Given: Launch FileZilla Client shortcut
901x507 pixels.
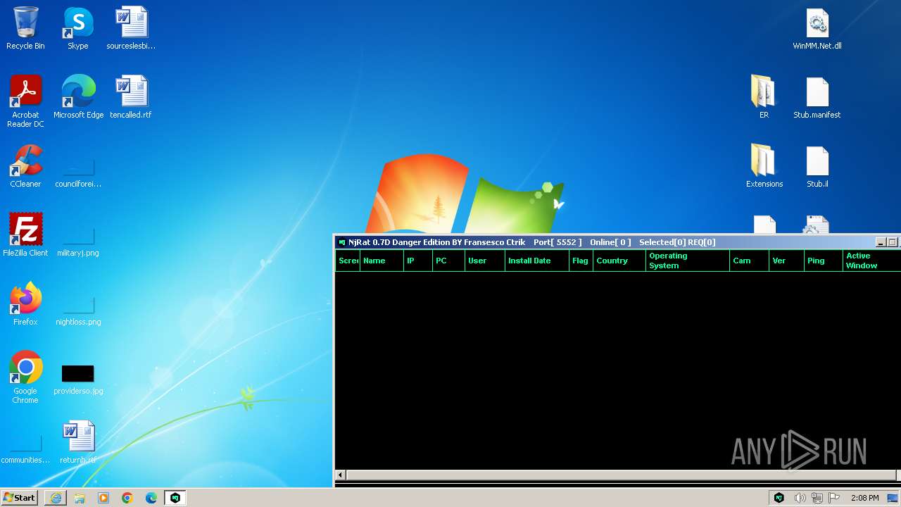Looking at the screenshot, I should 25,235.
